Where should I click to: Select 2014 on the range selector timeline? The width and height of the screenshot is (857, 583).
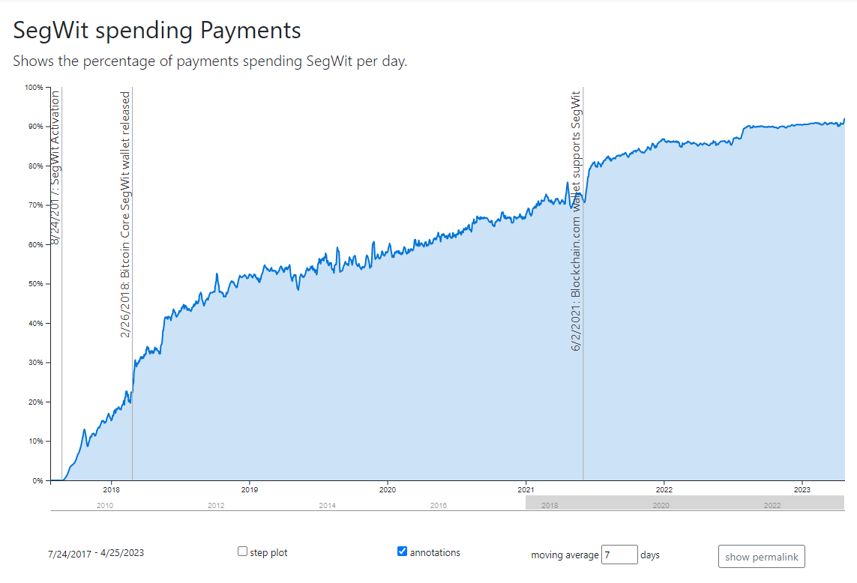(x=327, y=506)
